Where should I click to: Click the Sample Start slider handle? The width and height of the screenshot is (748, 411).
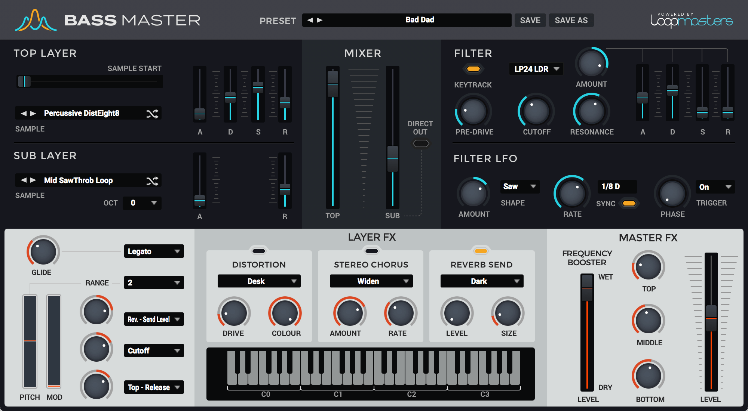tap(24, 81)
